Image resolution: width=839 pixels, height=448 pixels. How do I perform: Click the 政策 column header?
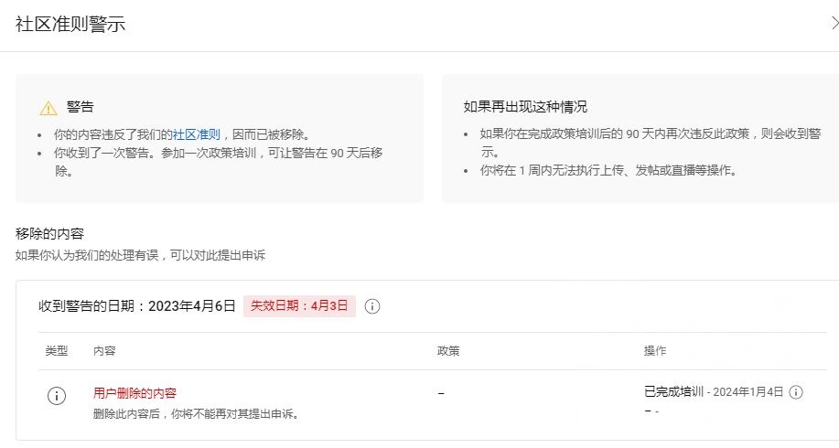[448, 351]
